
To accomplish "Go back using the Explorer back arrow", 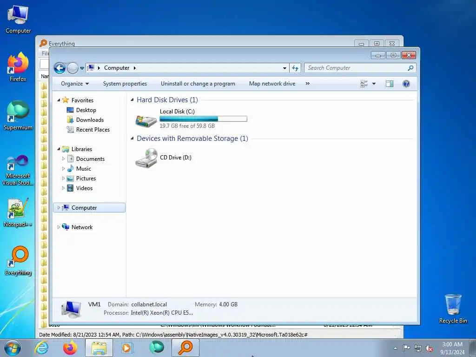I will click(59, 68).
